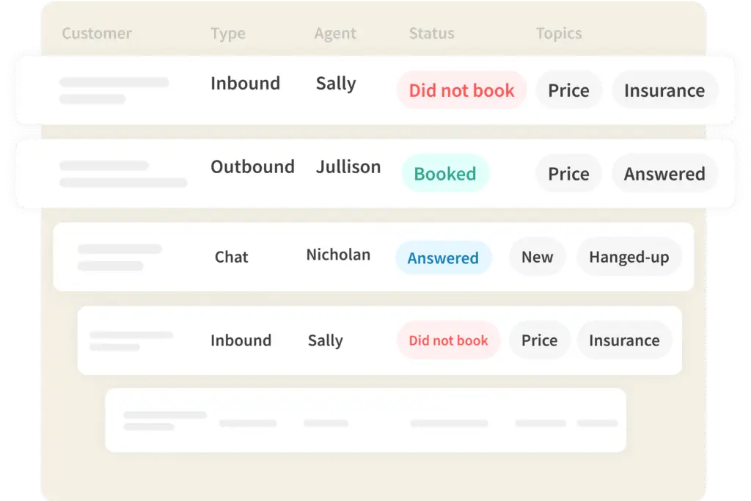Screen dimensions: 751x501
Task: Click the Hanged-up topic tag
Action: (x=629, y=257)
